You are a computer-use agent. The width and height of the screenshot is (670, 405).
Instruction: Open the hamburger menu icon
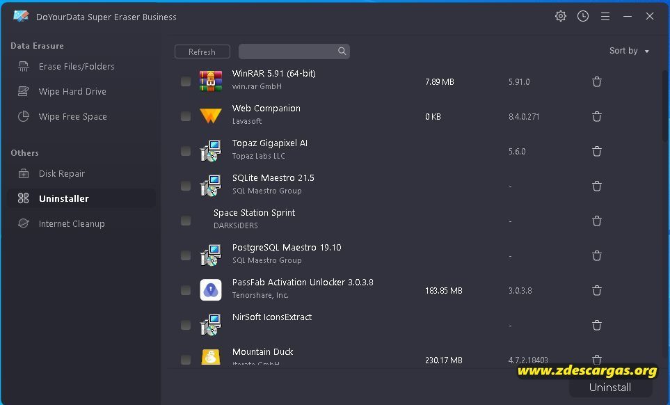click(605, 16)
